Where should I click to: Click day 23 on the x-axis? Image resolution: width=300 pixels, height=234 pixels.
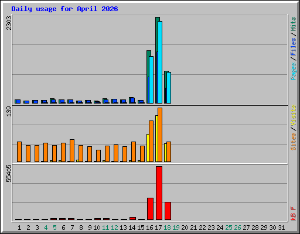tap(211, 228)
